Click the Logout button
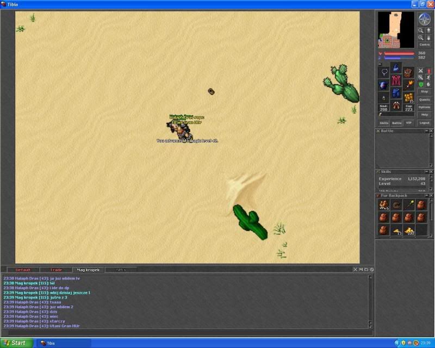This screenshot has width=435, height=348. [425, 123]
